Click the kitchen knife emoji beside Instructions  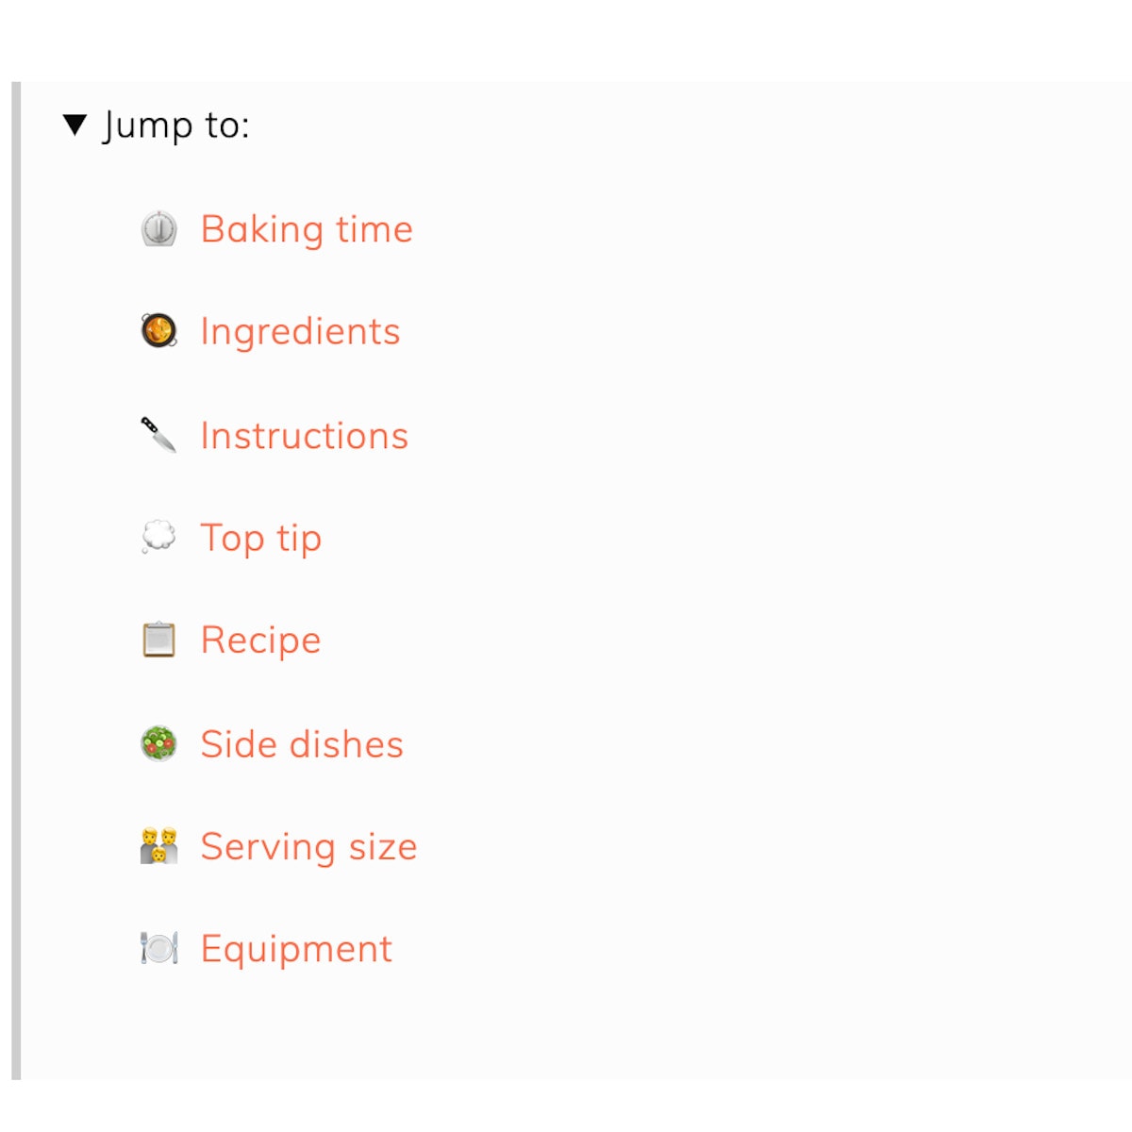click(158, 435)
